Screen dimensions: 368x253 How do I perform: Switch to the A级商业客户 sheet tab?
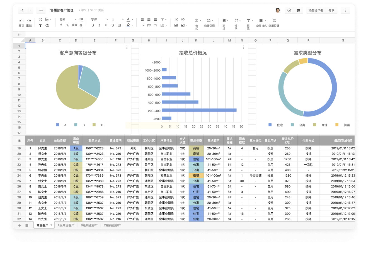tap(66, 225)
